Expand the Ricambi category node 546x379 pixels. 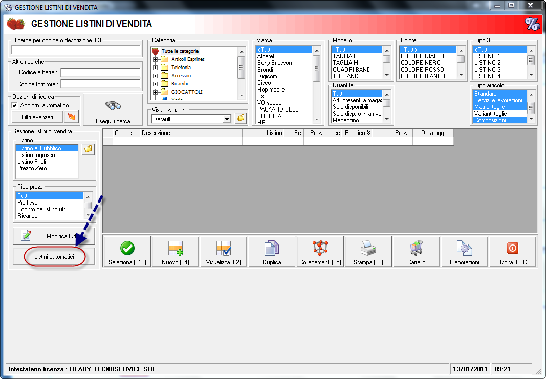point(155,84)
